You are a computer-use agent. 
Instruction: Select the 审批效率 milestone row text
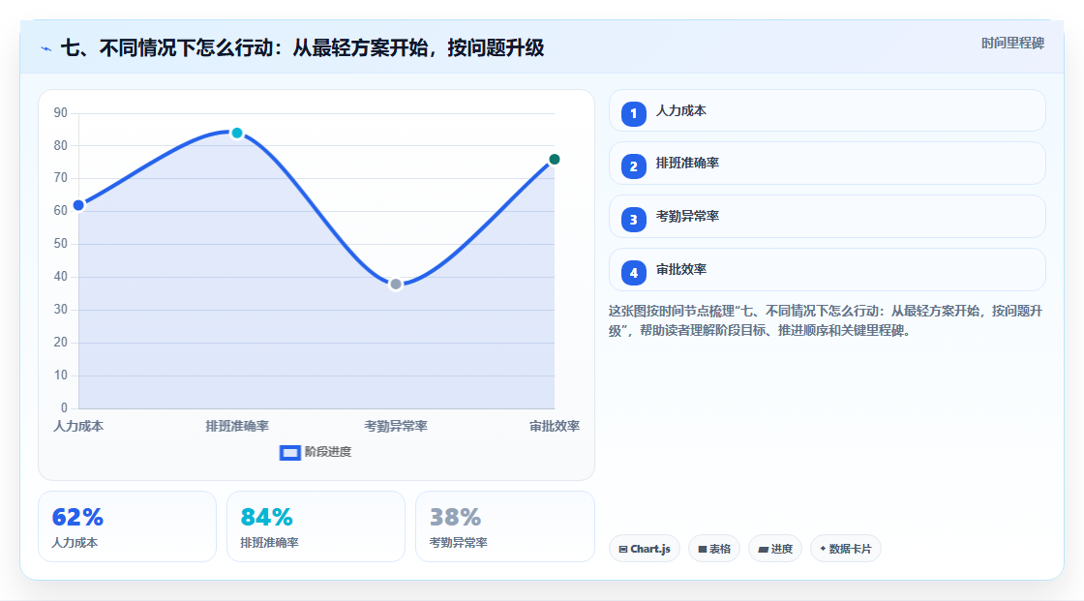click(x=681, y=270)
